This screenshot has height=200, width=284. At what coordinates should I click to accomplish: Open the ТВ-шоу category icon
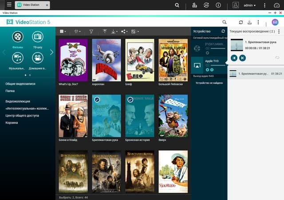(x=38, y=36)
